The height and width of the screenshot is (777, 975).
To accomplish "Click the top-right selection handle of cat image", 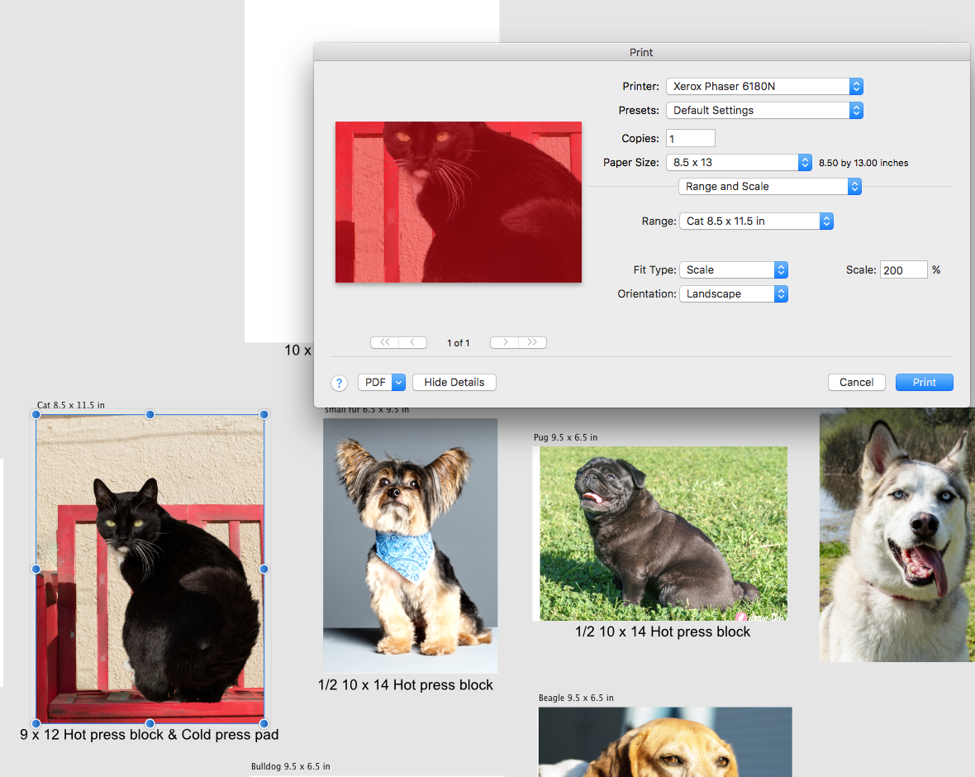I will coord(264,414).
